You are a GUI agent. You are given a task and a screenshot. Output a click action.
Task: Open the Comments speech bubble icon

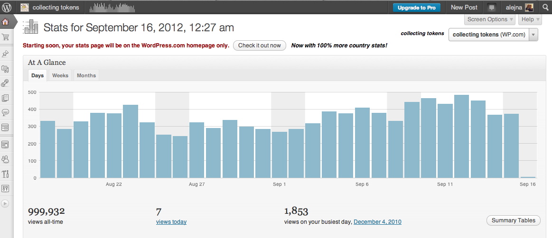(x=6, y=112)
